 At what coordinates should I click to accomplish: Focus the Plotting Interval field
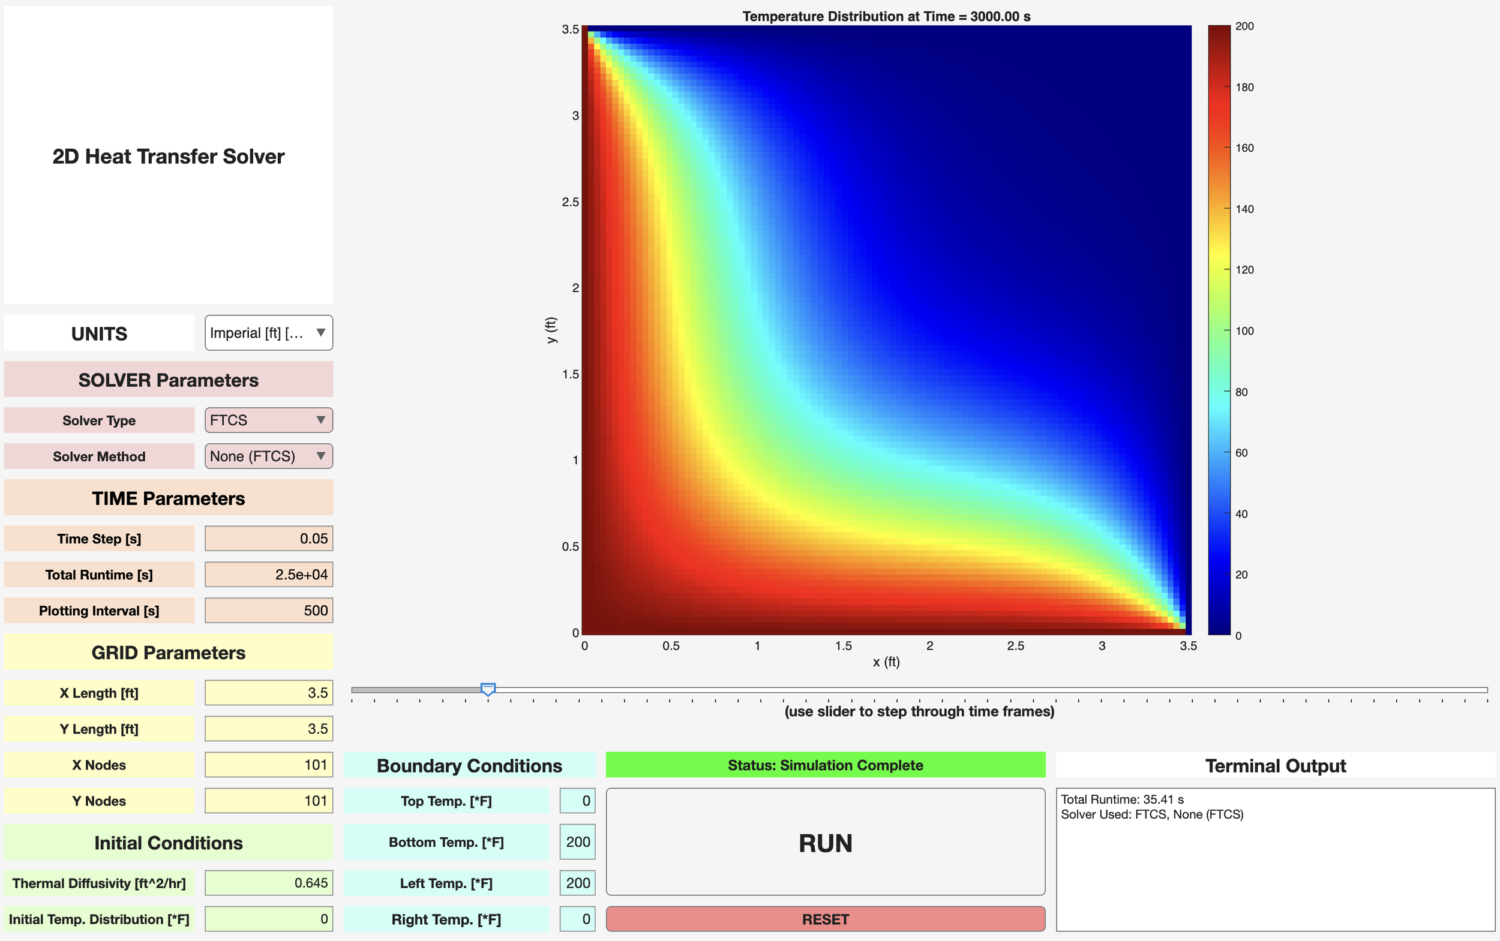coord(268,611)
